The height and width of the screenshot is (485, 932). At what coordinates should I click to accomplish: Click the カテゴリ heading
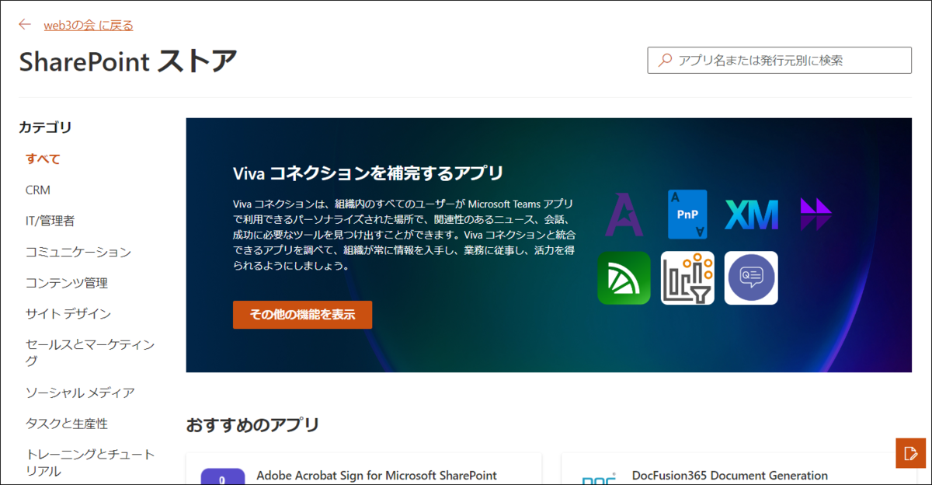[x=45, y=127]
